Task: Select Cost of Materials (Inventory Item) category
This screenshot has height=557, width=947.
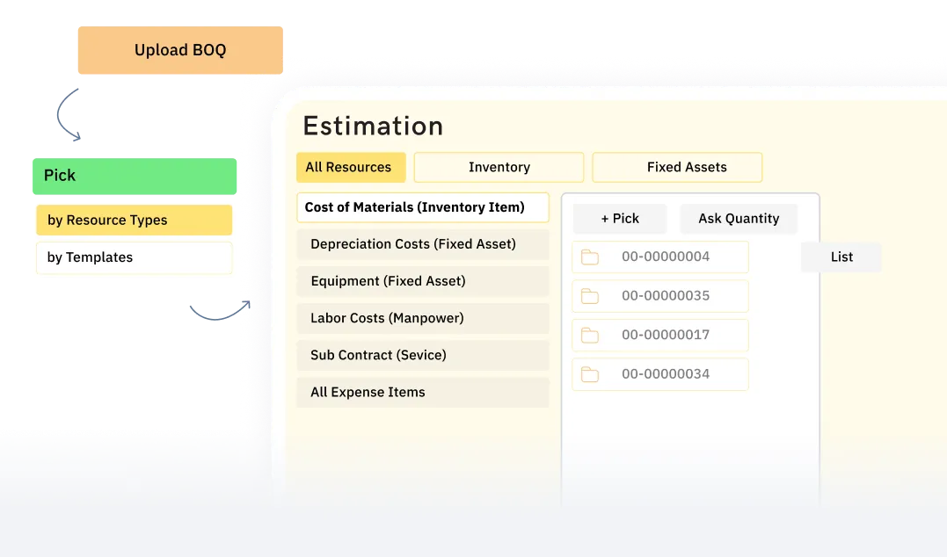Action: pos(422,207)
